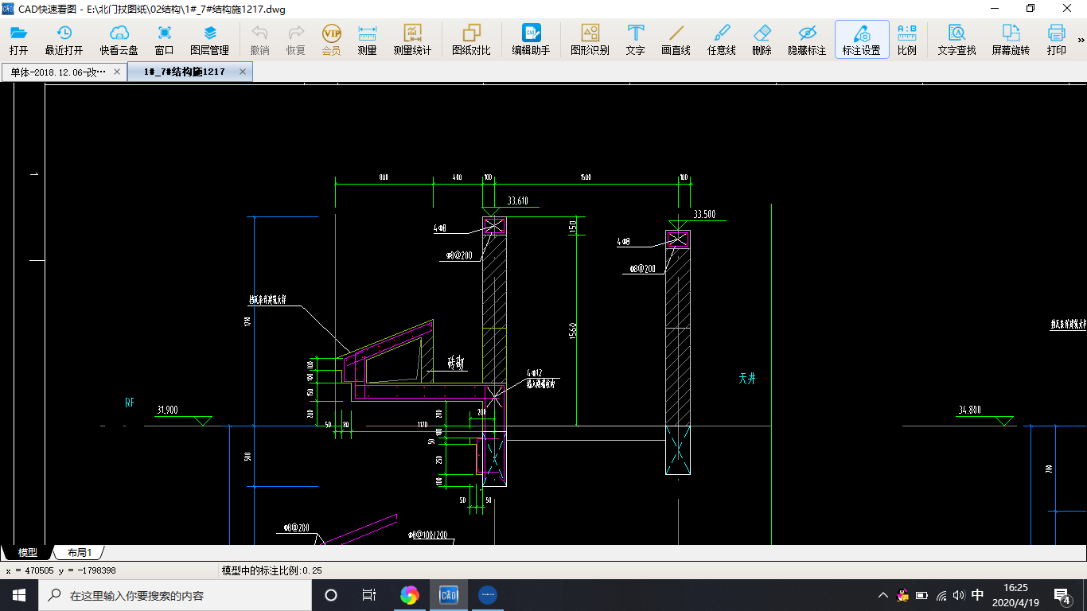Open the CAD app in taskbar

tap(448, 595)
